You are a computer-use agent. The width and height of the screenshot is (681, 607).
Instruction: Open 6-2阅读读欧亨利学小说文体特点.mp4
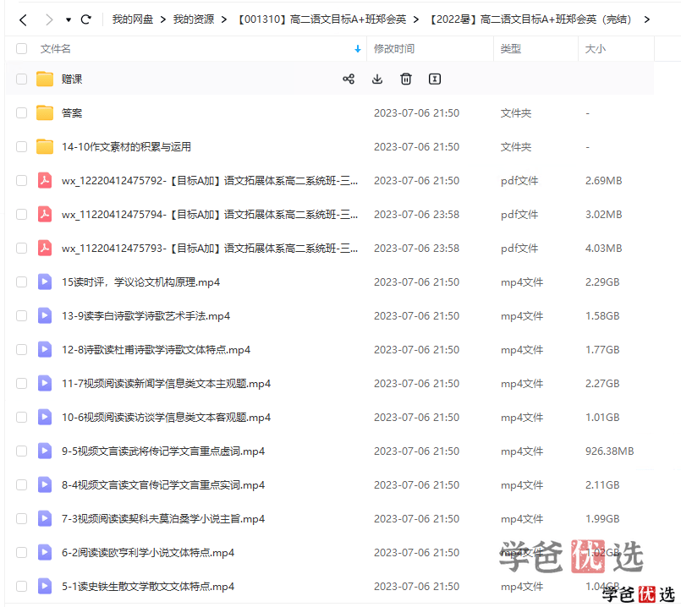coord(148,553)
